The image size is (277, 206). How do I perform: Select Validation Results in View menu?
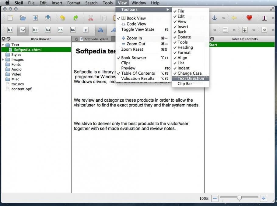point(144,79)
